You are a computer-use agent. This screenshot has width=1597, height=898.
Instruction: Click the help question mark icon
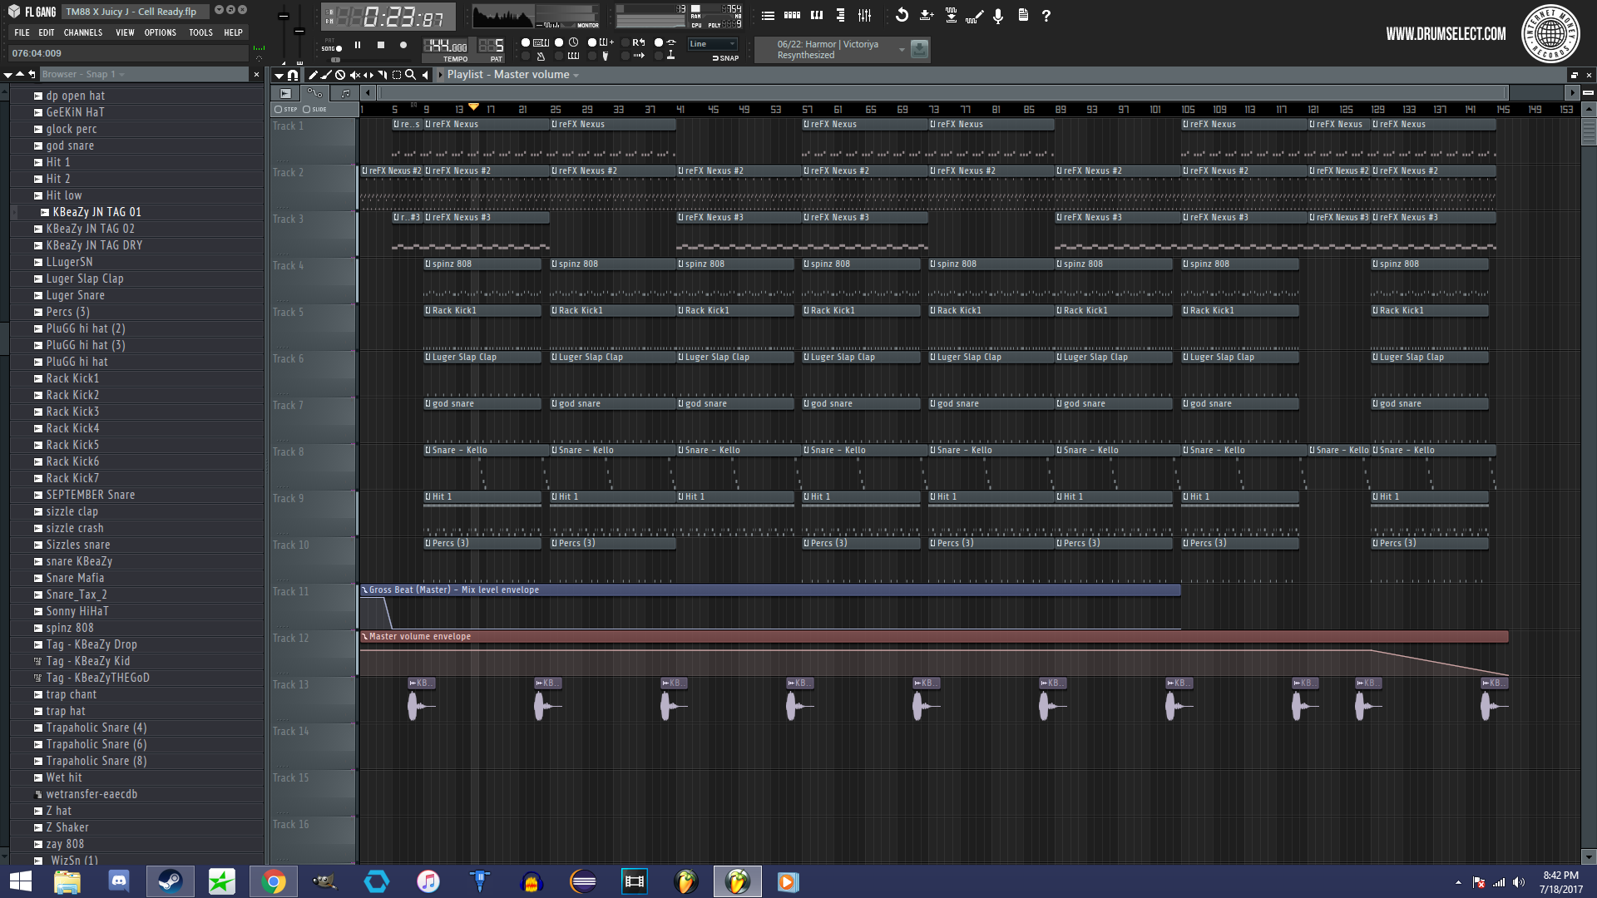1046,15
